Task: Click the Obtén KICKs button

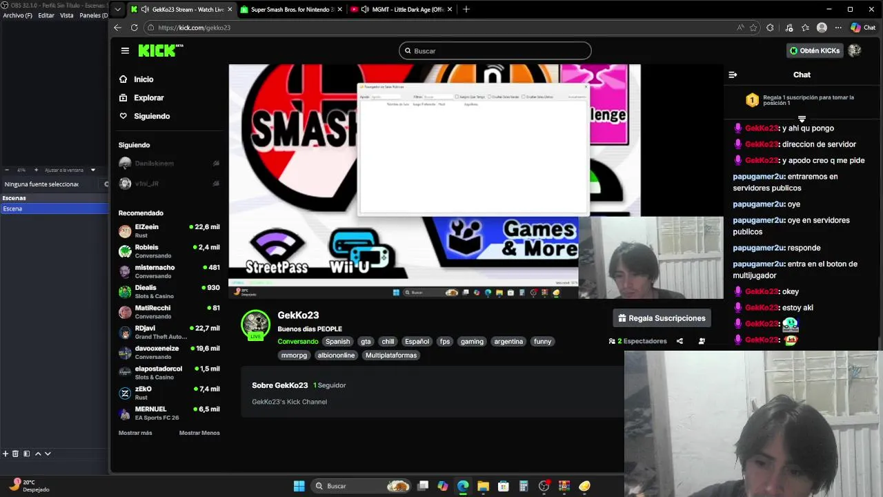Action: (x=815, y=50)
